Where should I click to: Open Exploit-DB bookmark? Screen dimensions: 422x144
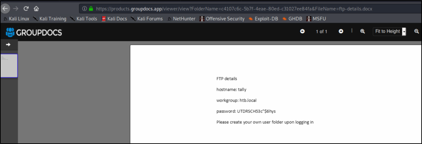263,19
